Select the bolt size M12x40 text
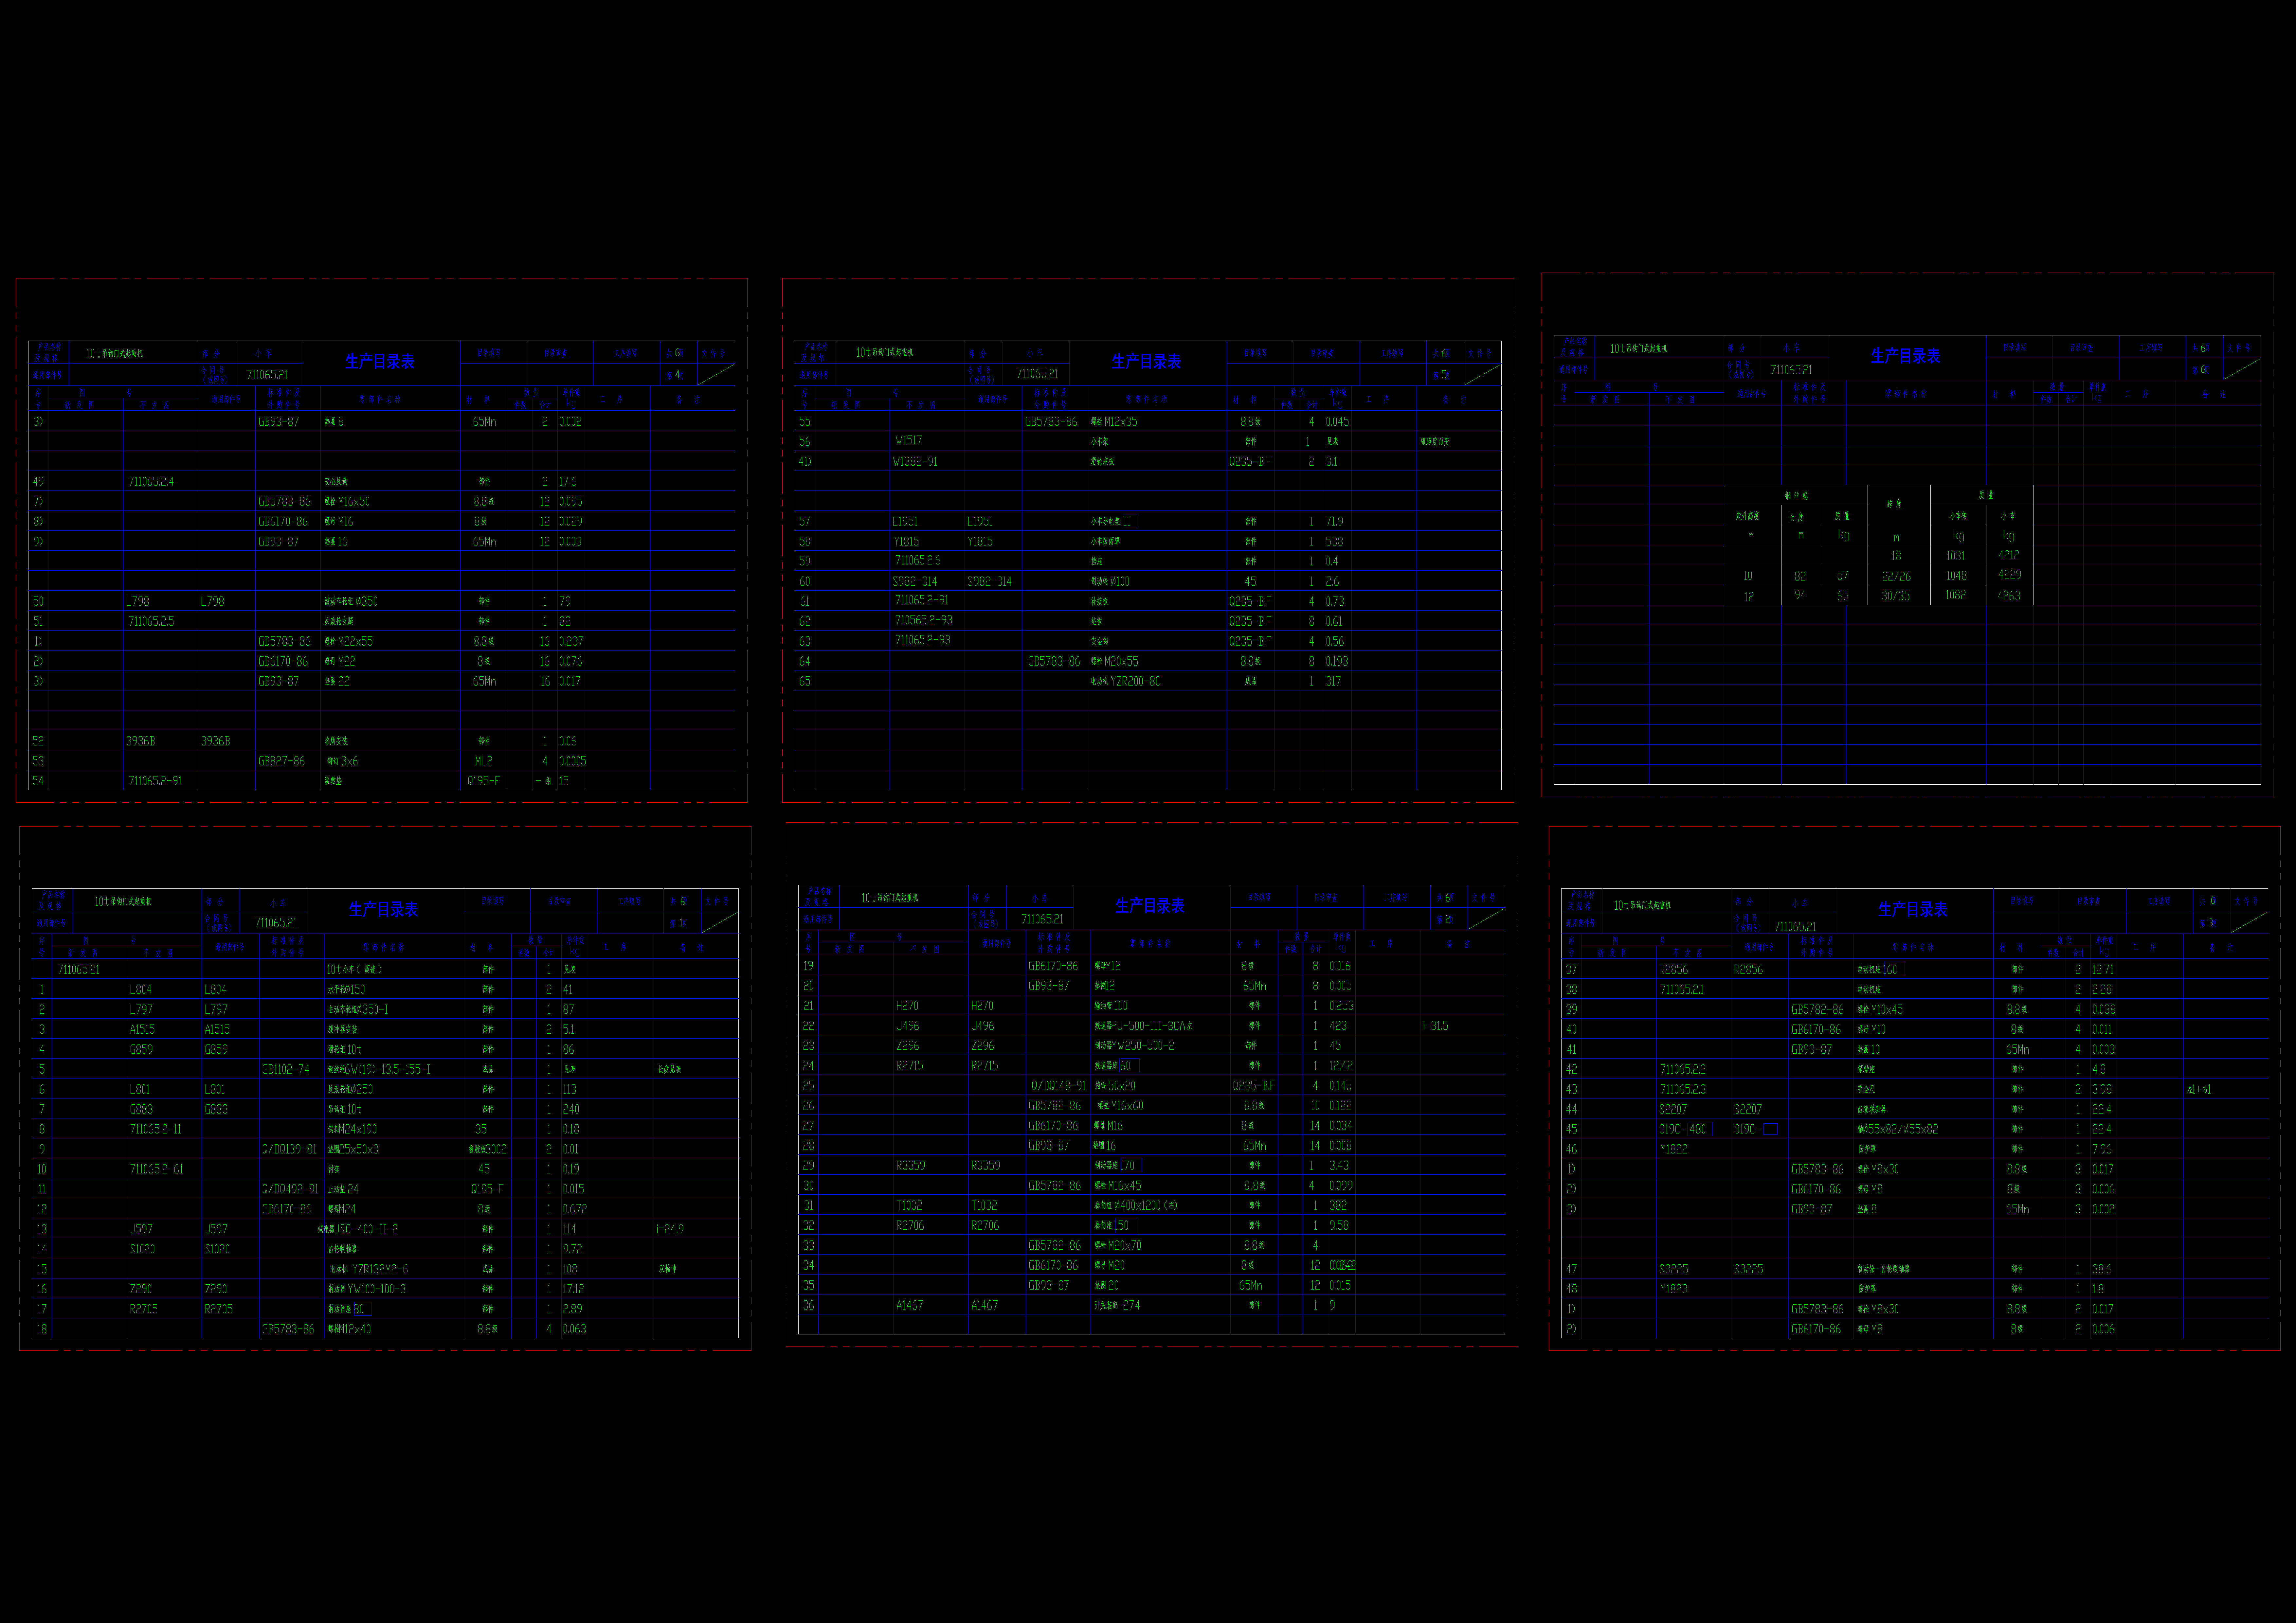Viewport: 2296px width, 1623px height. coord(355,1329)
